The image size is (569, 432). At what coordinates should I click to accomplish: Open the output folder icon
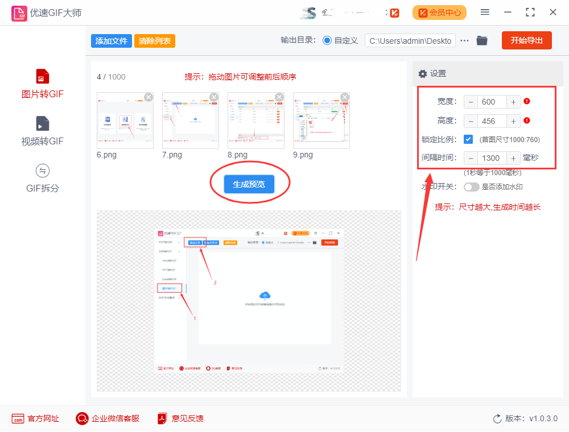click(x=481, y=40)
